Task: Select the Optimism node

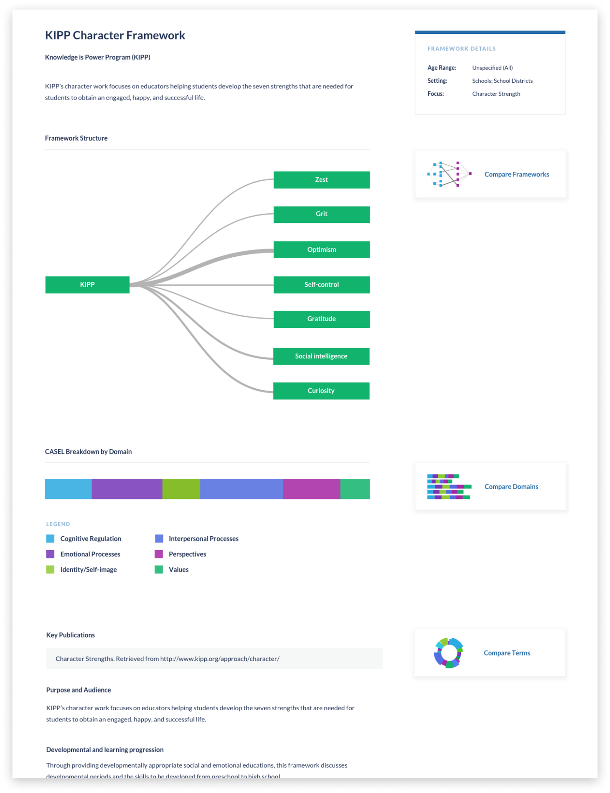Action: click(x=322, y=249)
